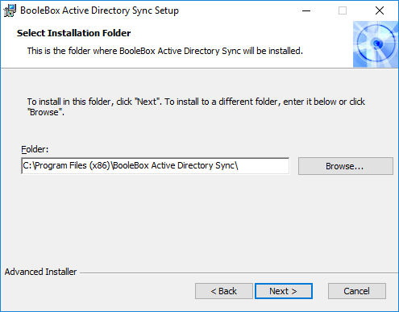Cancel the installation
Image resolution: width=399 pixels, height=312 pixels.
tap(357, 291)
